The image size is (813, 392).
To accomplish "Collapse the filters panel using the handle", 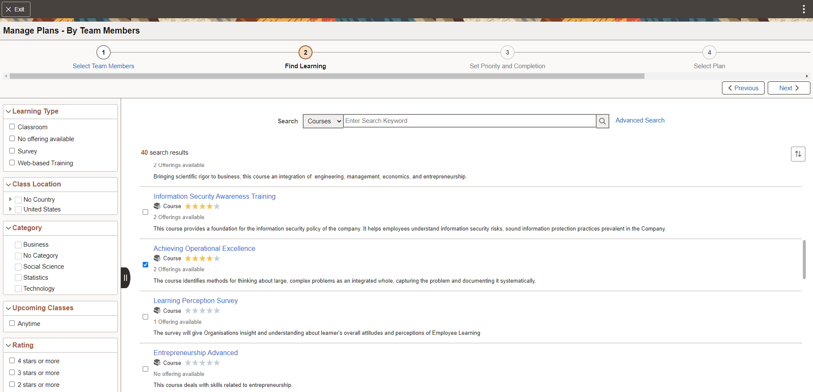I will click(125, 278).
